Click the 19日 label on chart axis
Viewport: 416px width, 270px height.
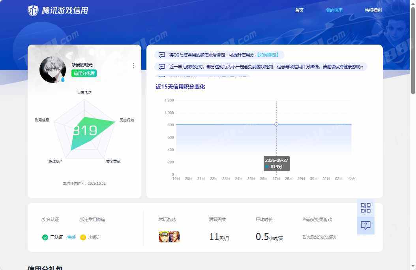(x=176, y=178)
